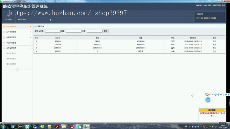Click the pencil icon beside 系统用户管理
Screen dimensions: 230x129
(4, 27)
